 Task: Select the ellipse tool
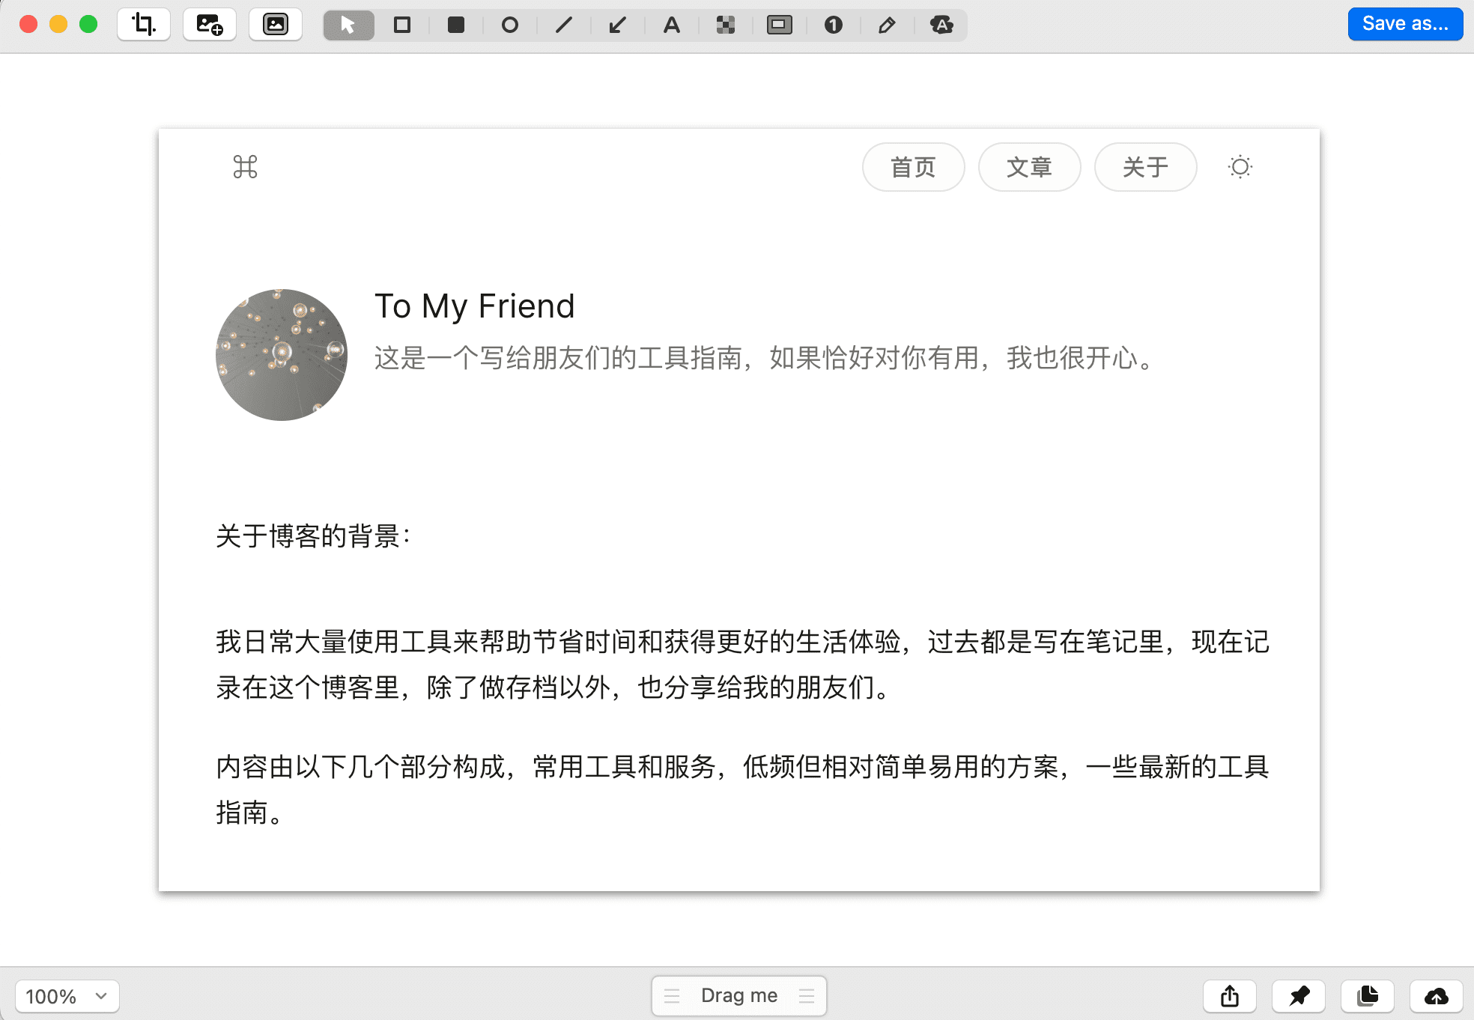tap(510, 25)
